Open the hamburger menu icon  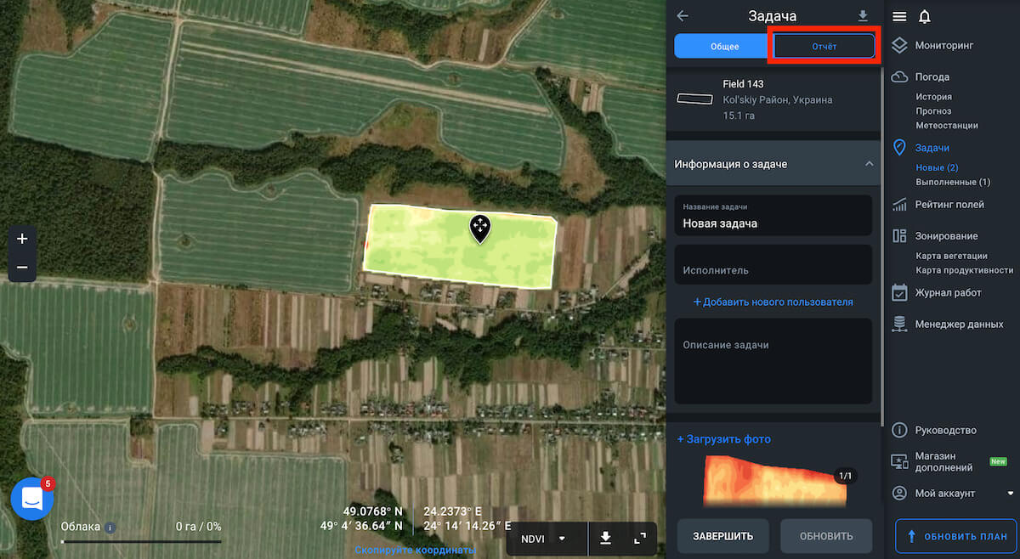[x=899, y=17]
